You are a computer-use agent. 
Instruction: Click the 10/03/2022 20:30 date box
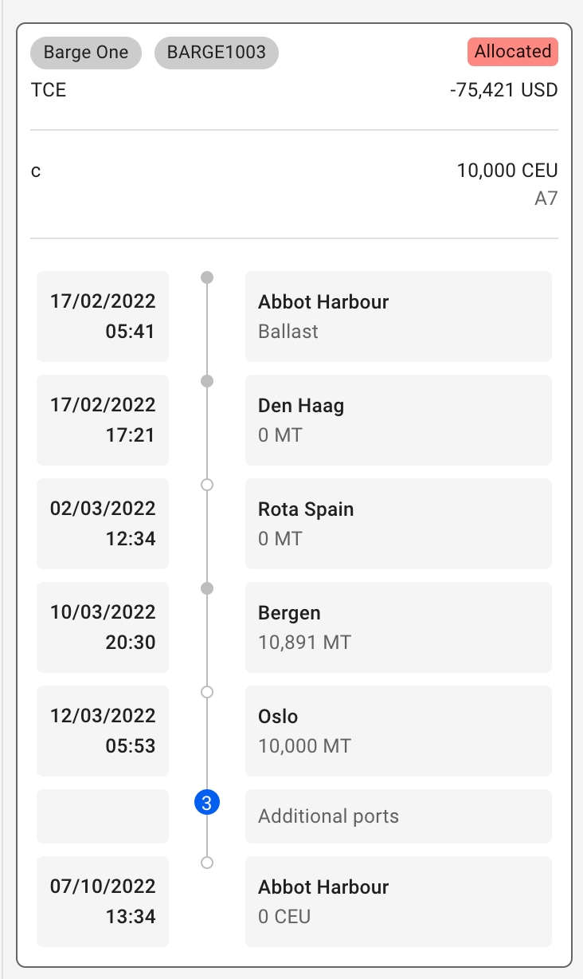103,627
